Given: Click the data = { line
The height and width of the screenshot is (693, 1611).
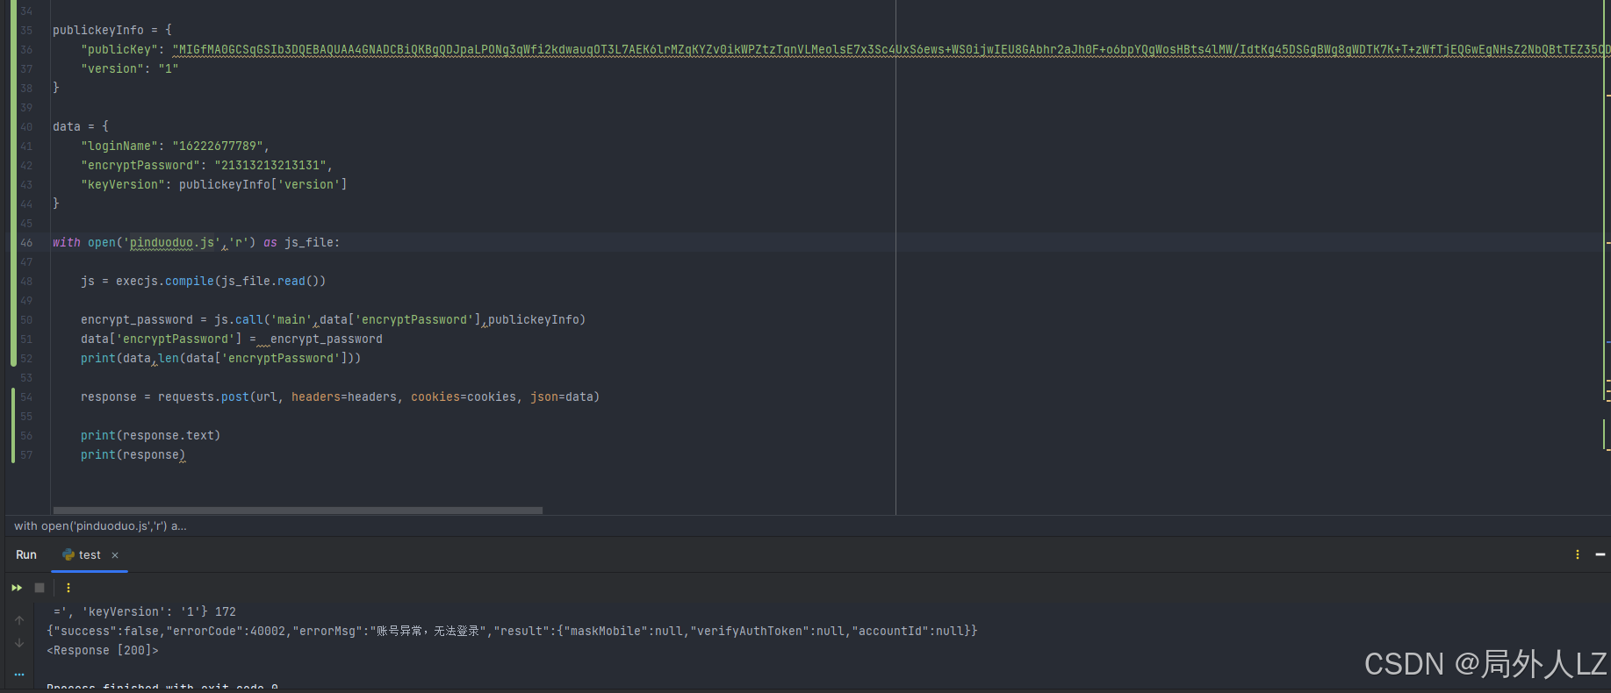Looking at the screenshot, I should pyautogui.click(x=81, y=127).
